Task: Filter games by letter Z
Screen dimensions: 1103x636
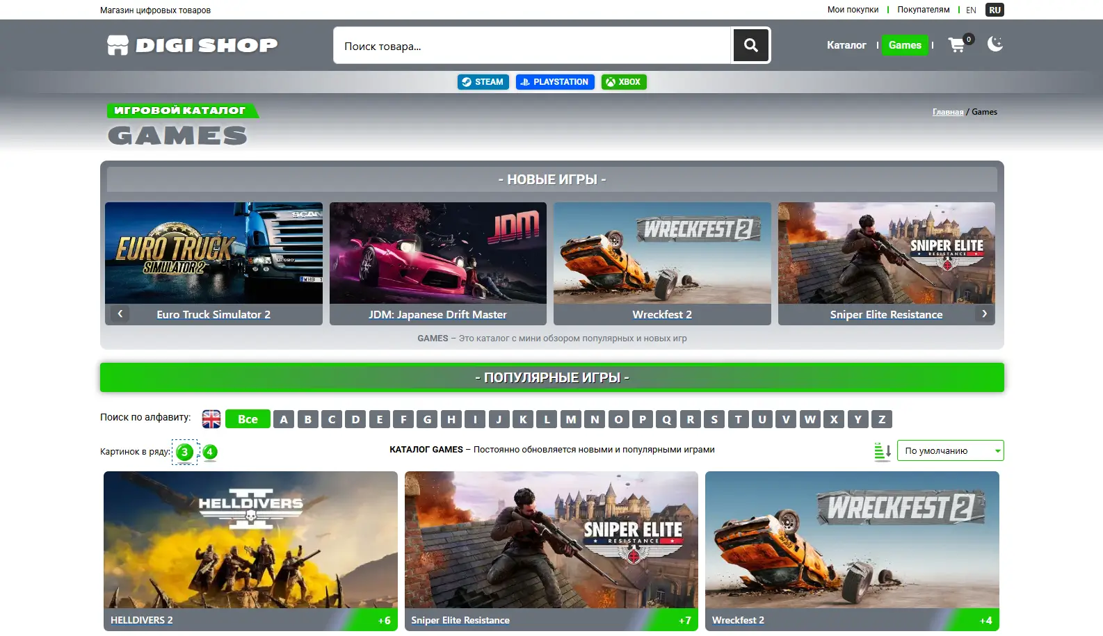Action: click(882, 419)
